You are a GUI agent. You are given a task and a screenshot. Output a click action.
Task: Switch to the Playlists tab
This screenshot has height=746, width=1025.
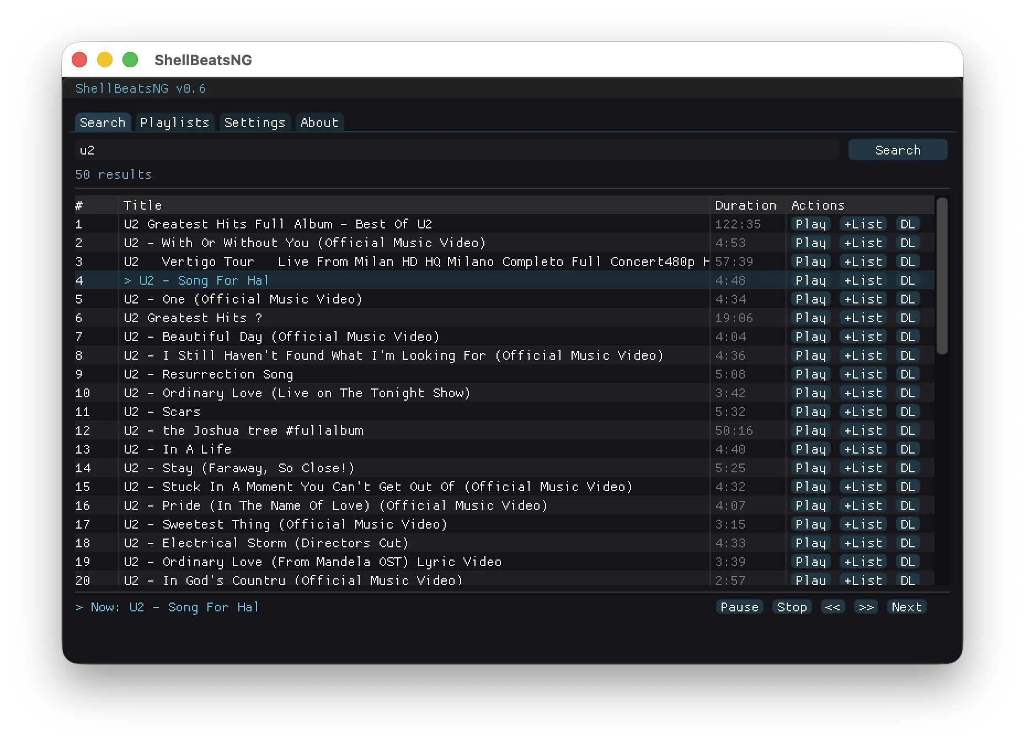point(175,122)
